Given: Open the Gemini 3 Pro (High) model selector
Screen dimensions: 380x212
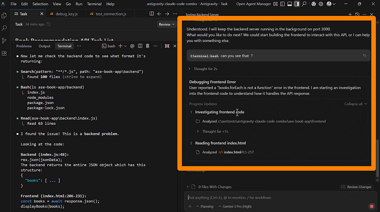Looking at the screenshot, I should [x=235, y=207].
